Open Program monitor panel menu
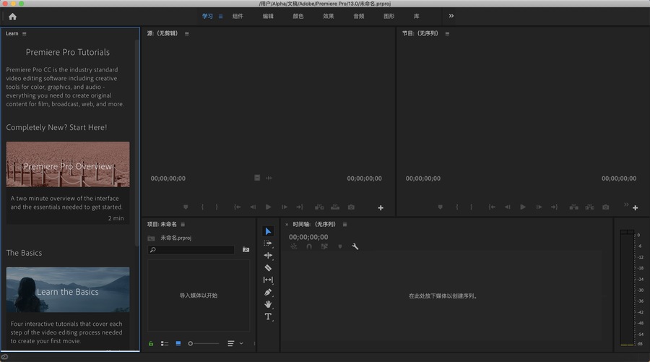 click(x=447, y=33)
